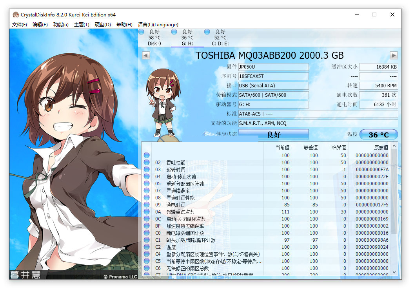
Task: Click the previous drive arrow button
Action: point(145,55)
